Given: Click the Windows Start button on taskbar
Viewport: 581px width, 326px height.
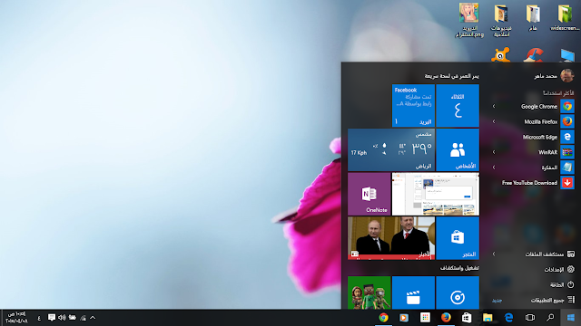Looking at the screenshot, I should 571,318.
